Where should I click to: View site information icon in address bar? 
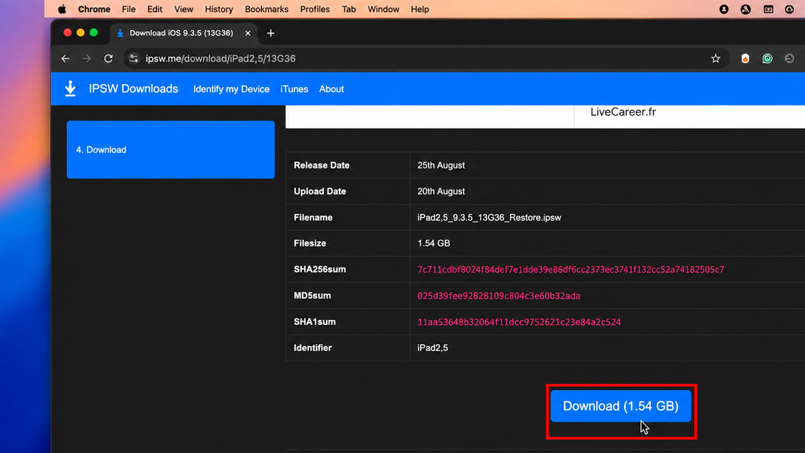pyautogui.click(x=133, y=58)
